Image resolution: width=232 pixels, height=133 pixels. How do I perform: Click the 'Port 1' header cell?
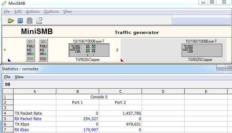pos(78,102)
